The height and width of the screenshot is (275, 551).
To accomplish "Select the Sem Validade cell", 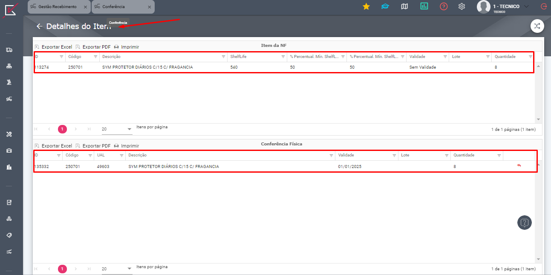I will click(423, 67).
